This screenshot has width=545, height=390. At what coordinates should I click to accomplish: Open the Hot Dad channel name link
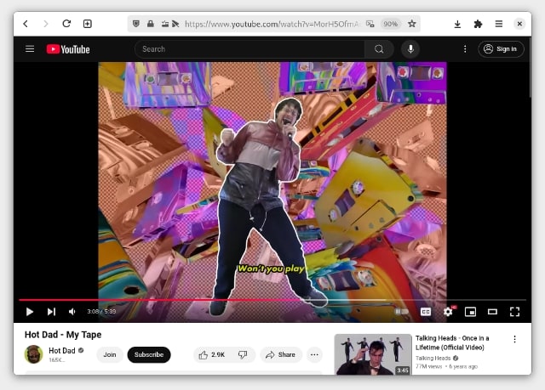click(62, 350)
